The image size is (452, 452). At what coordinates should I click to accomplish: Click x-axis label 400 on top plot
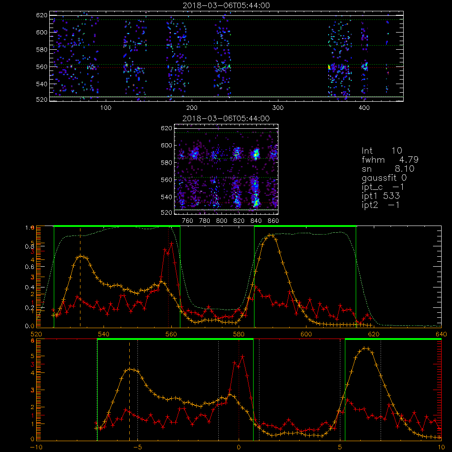pyautogui.click(x=364, y=108)
